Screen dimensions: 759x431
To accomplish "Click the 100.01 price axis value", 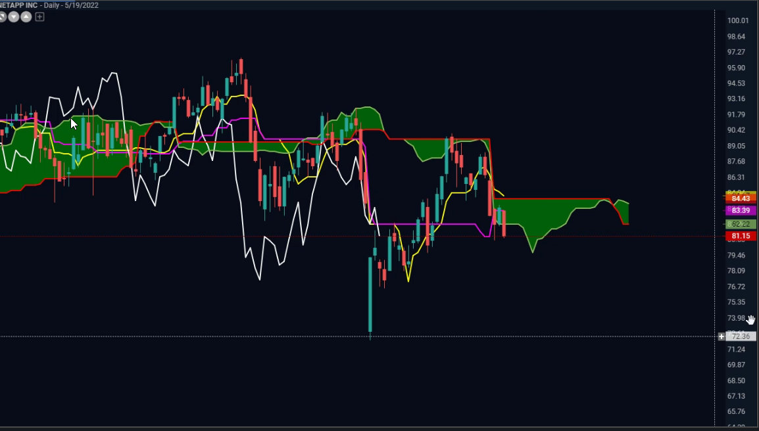I will point(738,20).
